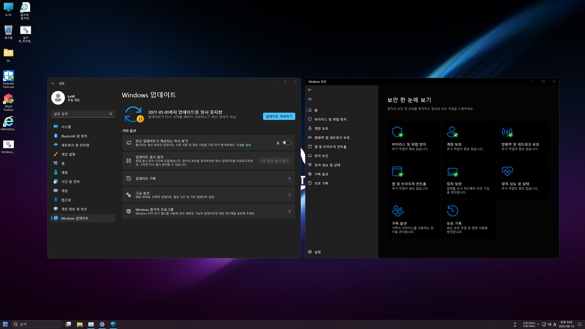This screenshot has height=329, width=585.
Task: Click the taskbar 검색 search box
Action: (x=37, y=324)
